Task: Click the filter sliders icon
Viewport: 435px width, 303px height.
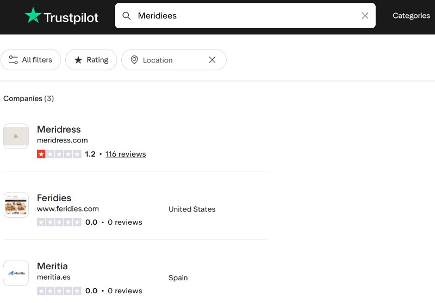Action: pyautogui.click(x=13, y=60)
